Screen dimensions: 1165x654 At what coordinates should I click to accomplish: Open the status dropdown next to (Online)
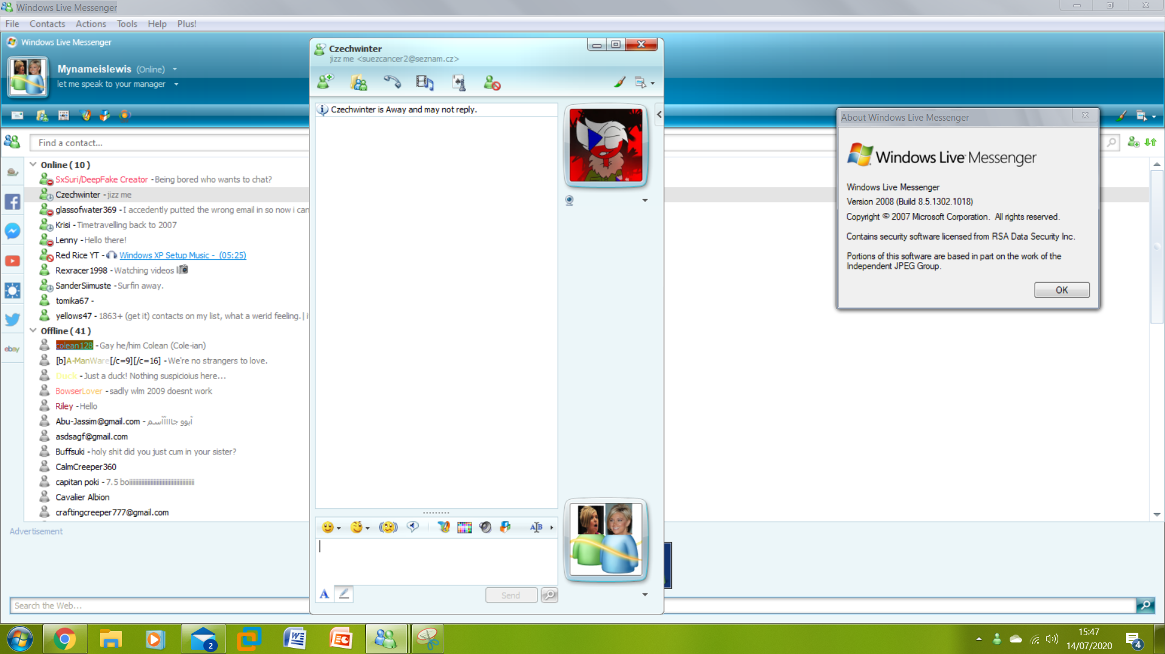click(175, 69)
